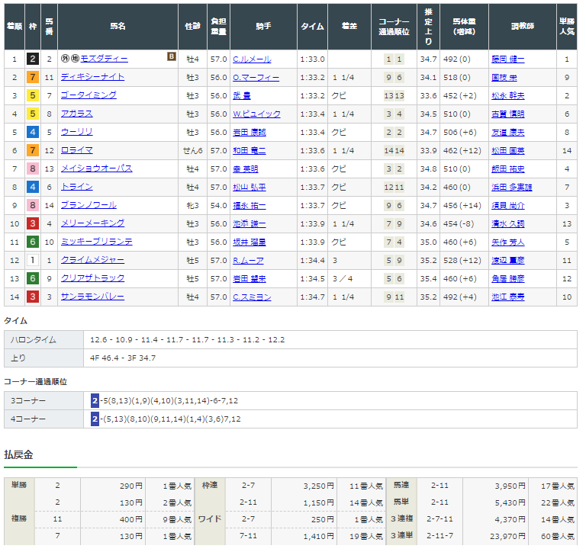Viewport: 586px width, 552px height.
Task: Open trainer link 国枝 栄
Action: point(504,78)
